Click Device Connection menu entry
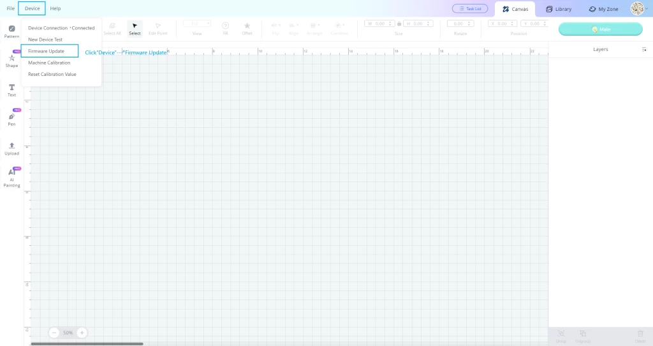The height and width of the screenshot is (346, 653). [x=61, y=28]
